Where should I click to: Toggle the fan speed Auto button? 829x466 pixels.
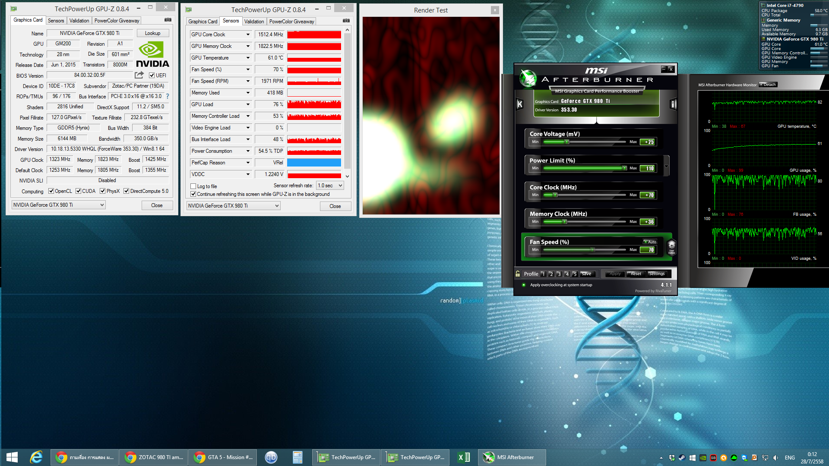click(650, 242)
